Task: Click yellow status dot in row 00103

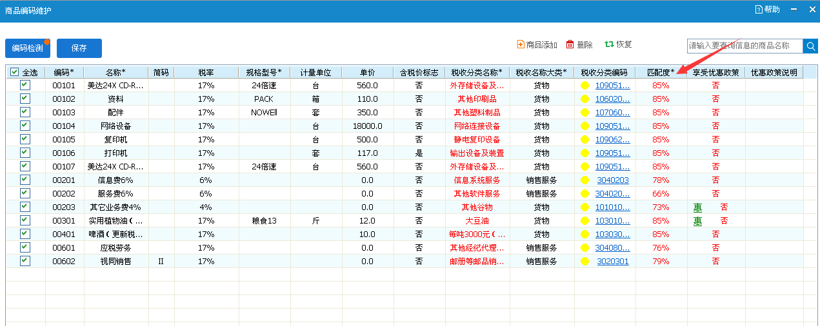Action: pyautogui.click(x=585, y=113)
